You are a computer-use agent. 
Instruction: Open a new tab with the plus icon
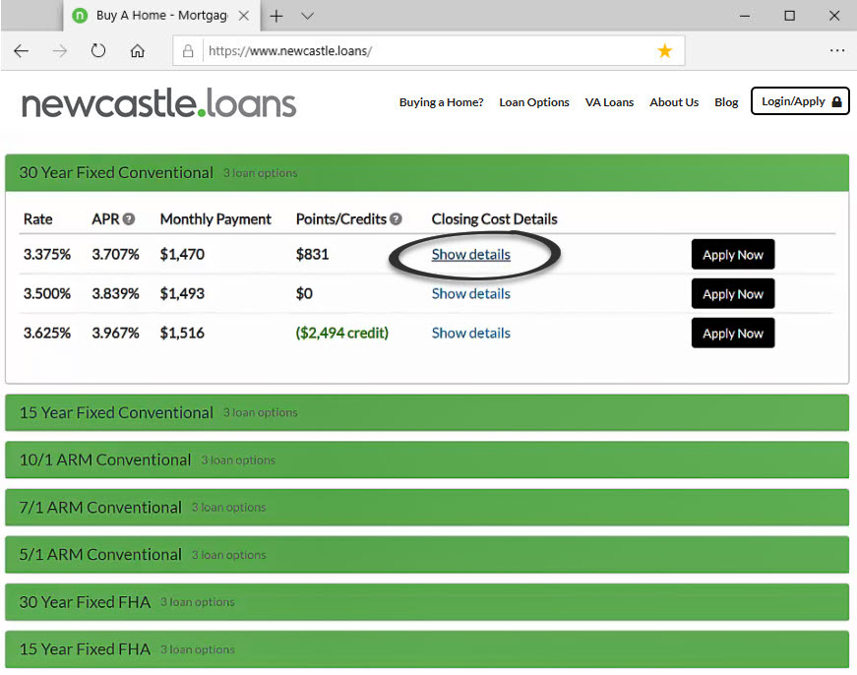tap(276, 16)
